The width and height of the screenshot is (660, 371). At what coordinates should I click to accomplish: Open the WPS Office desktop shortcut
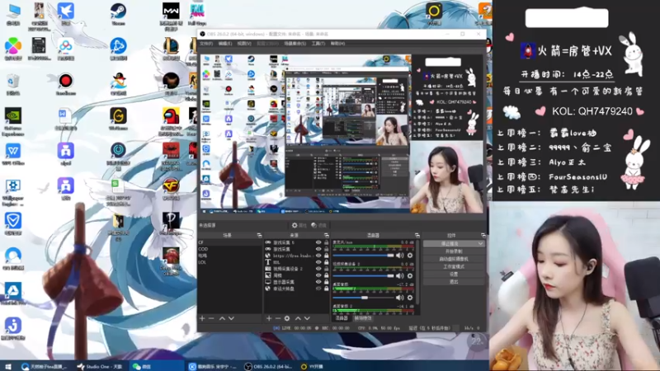pyautogui.click(x=13, y=153)
